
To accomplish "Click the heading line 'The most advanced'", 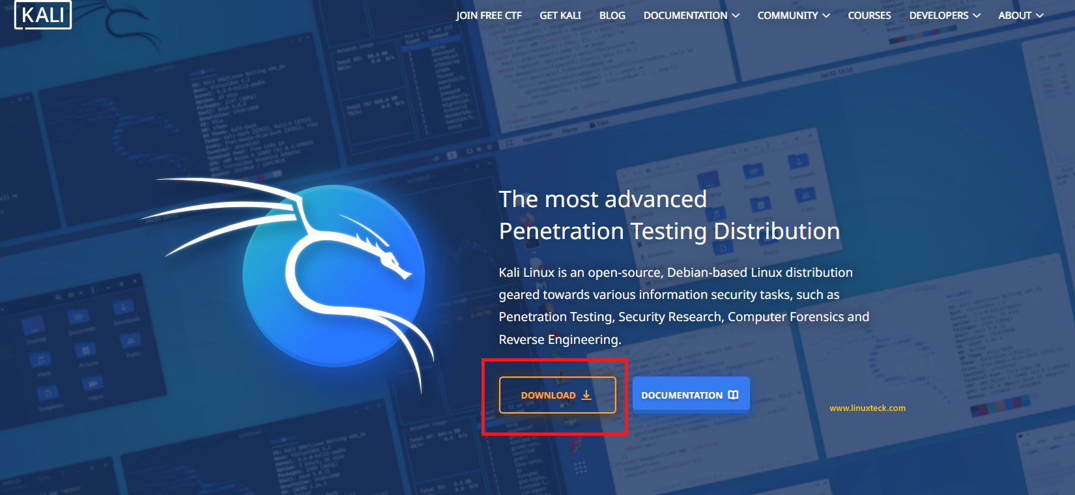I will (603, 199).
